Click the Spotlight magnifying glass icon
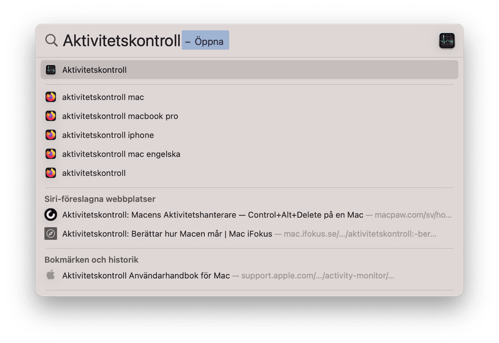The width and height of the screenshot is (499, 343). tap(51, 40)
